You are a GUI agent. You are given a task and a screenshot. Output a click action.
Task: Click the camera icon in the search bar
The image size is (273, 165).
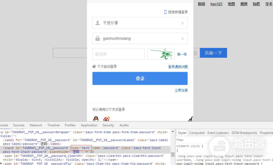[x=195, y=53]
